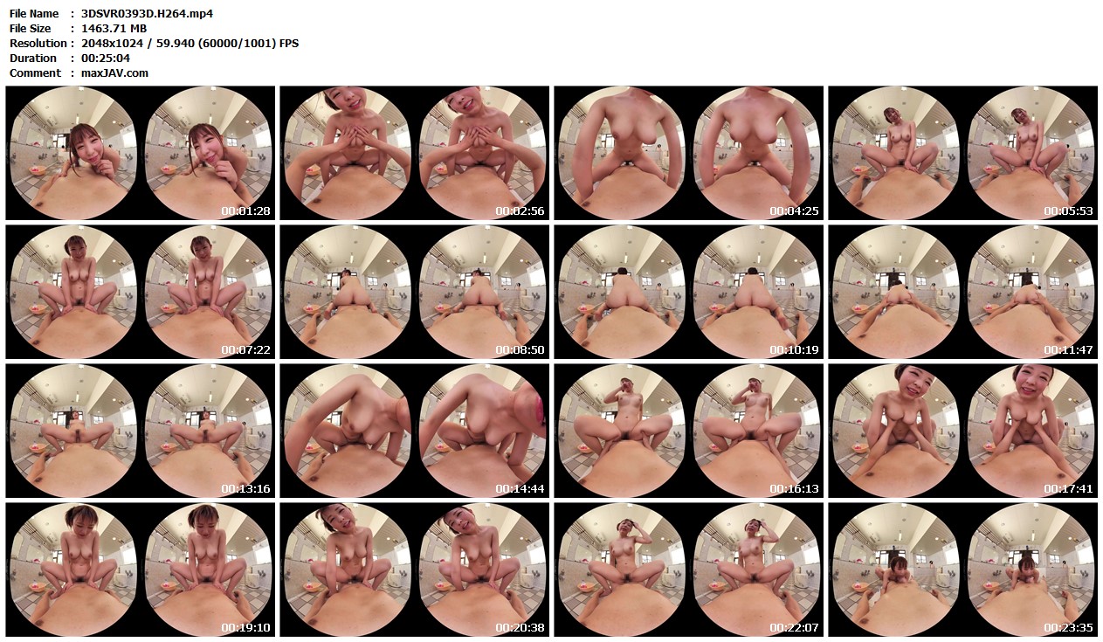Viewport: 1103px width, 642px height.
Task: Select the thumbnail stamped 00:01:28
Action: (x=141, y=153)
